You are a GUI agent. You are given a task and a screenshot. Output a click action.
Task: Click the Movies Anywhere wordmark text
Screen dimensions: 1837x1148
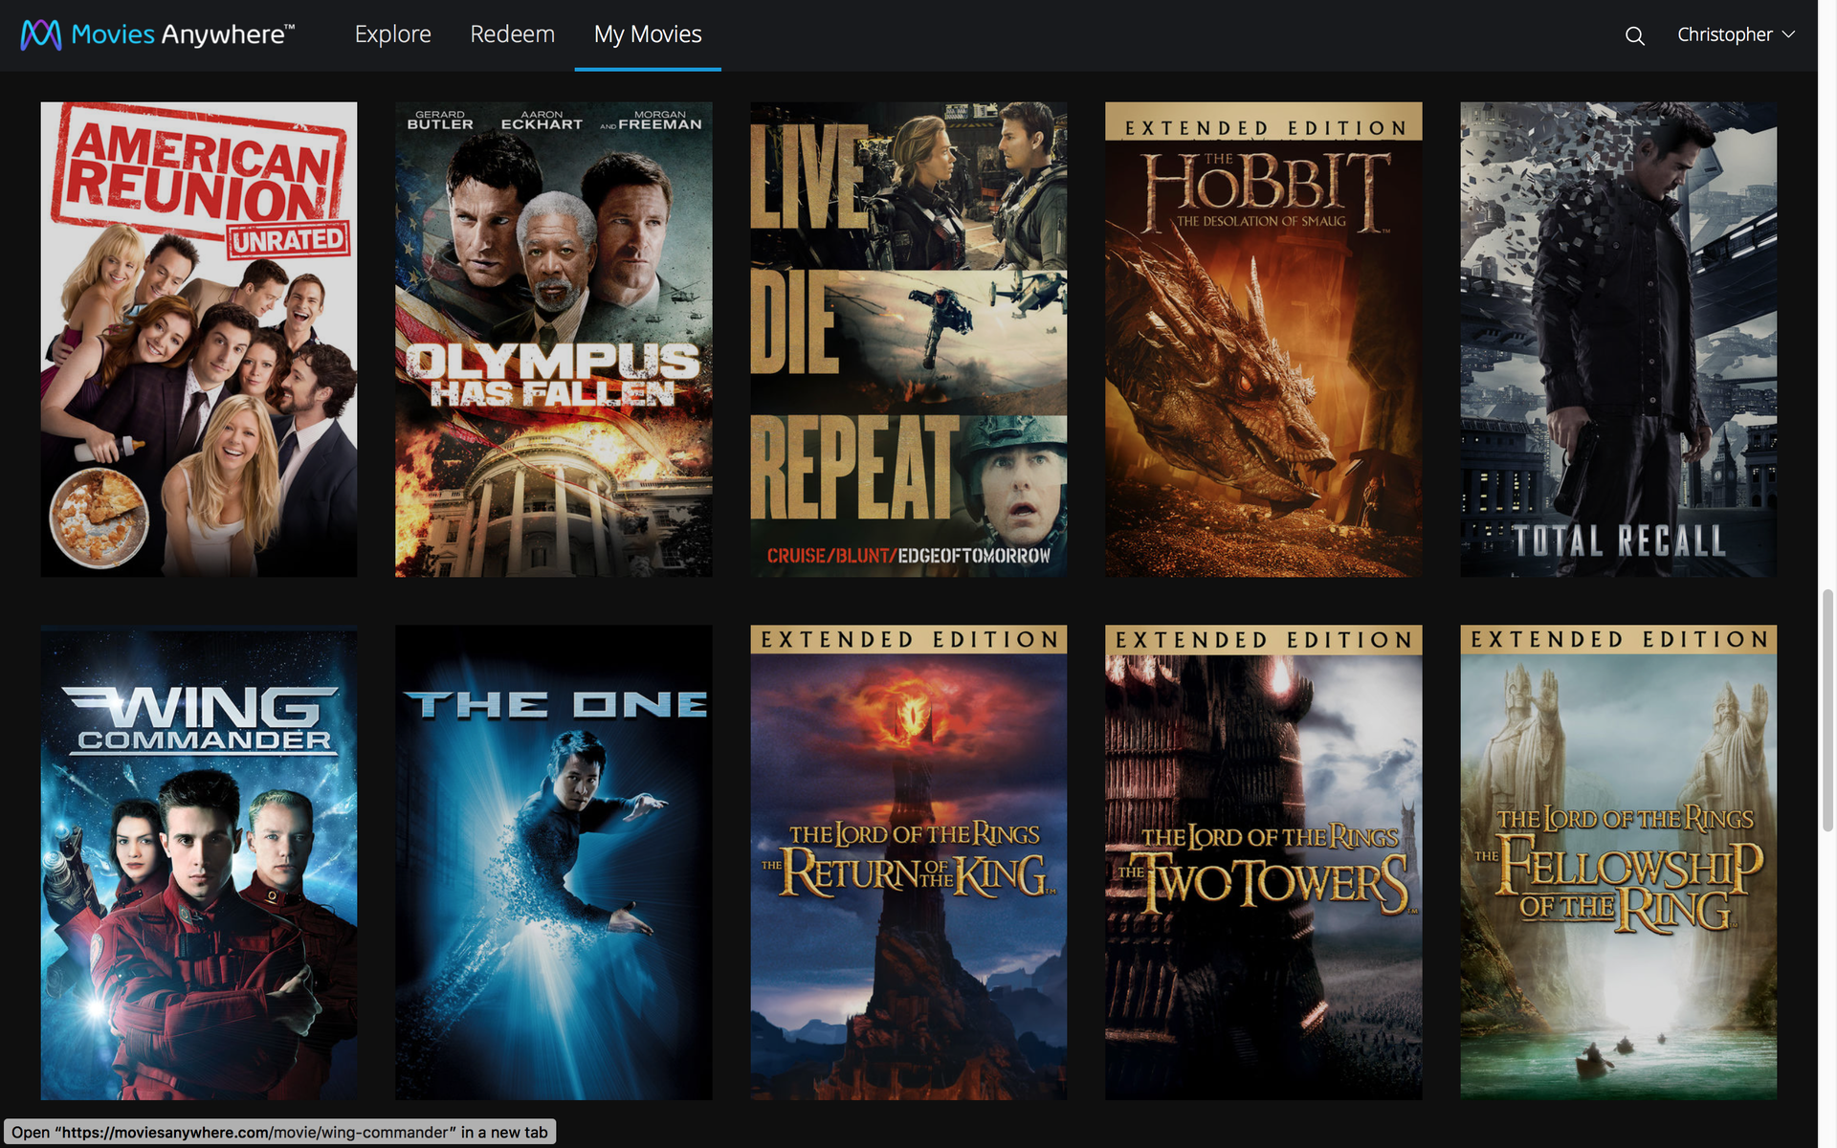point(182,34)
